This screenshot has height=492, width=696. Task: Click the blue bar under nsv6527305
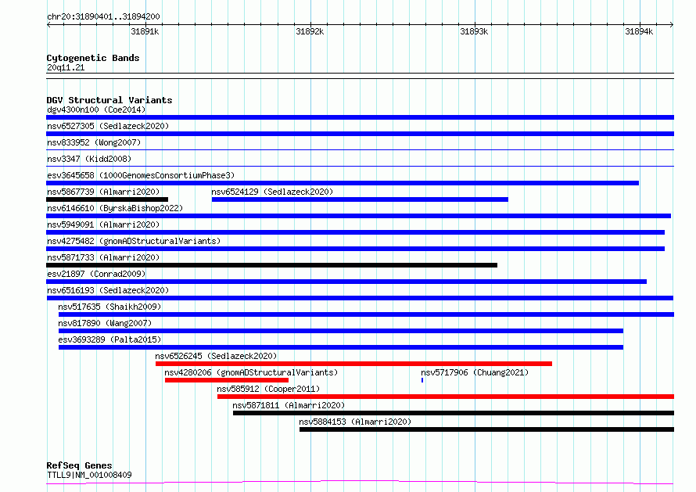tap(360, 134)
